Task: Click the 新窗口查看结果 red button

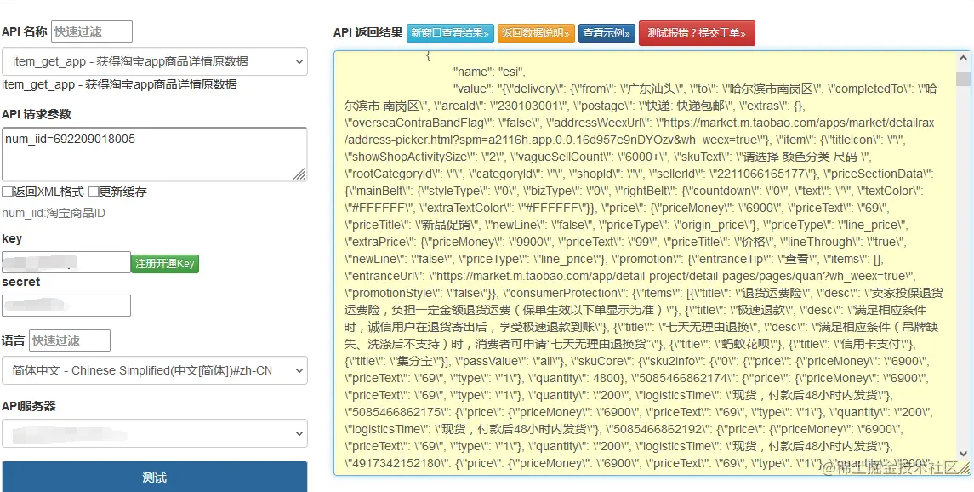Action: (450, 33)
